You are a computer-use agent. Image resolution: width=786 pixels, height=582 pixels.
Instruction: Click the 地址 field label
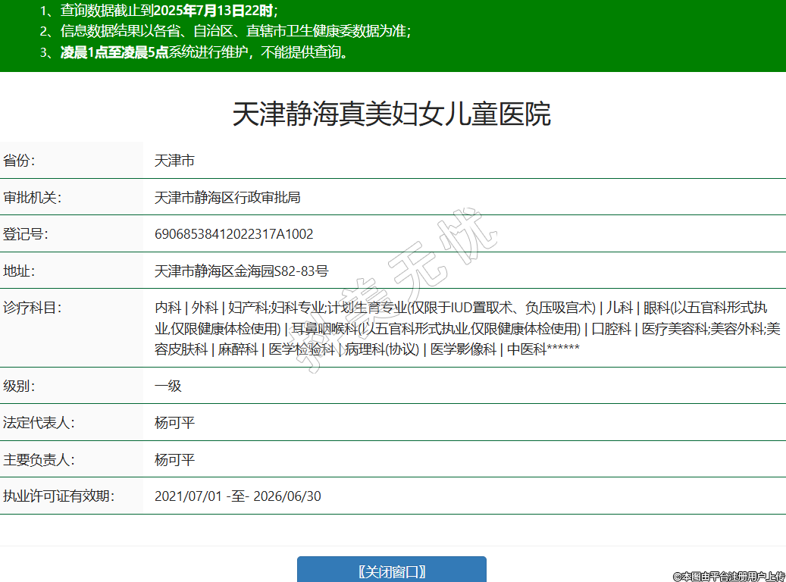20,271
